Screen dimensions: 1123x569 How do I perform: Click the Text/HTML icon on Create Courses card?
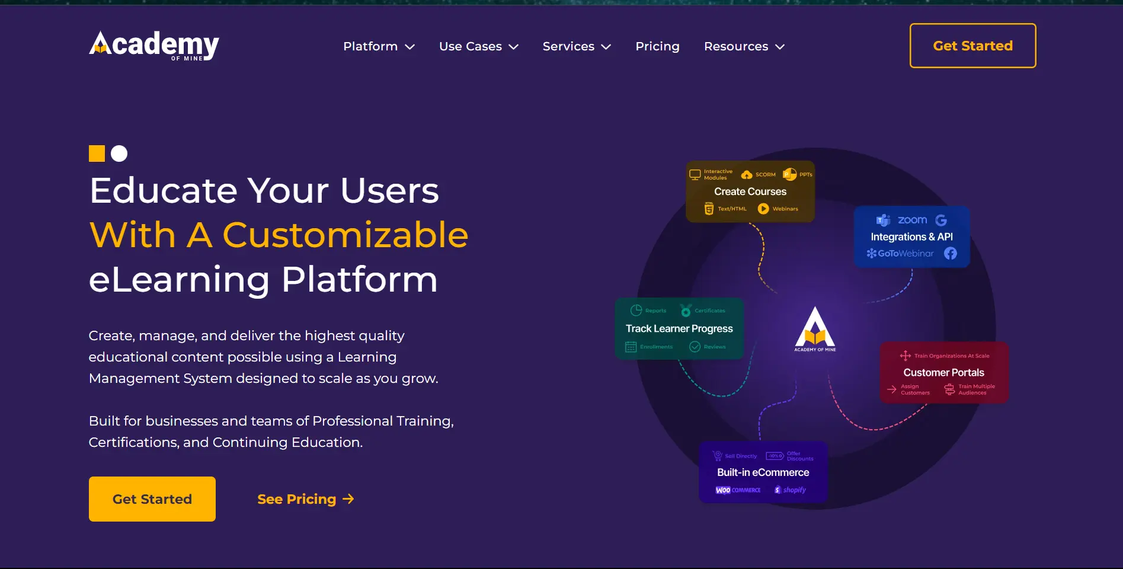pyautogui.click(x=709, y=209)
